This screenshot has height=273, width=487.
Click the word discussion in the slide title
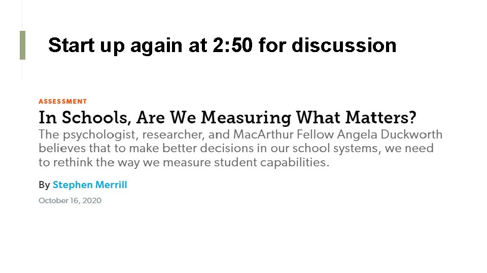point(344,45)
